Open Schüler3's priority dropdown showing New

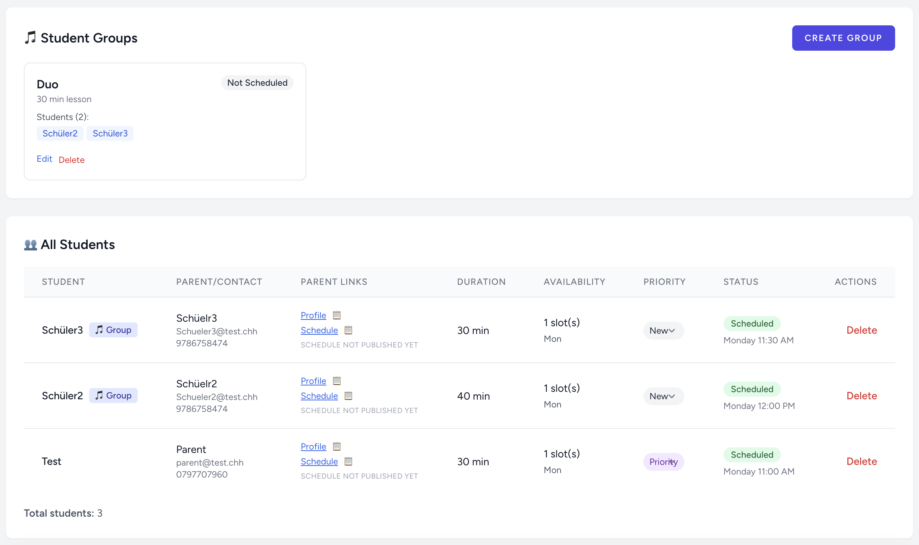[x=663, y=331]
